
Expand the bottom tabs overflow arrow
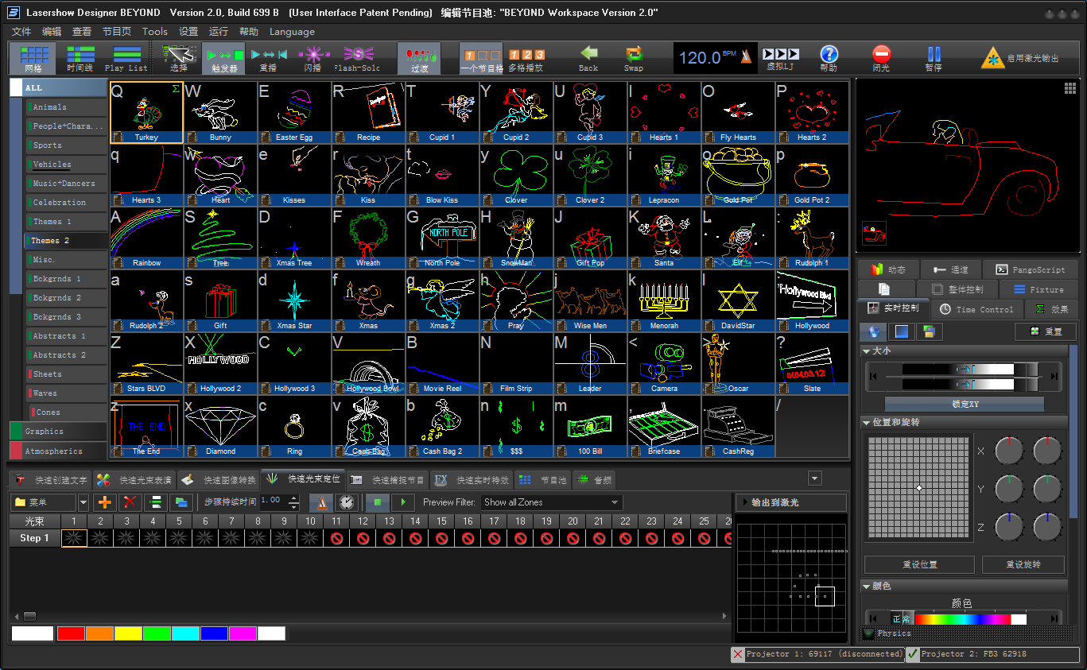tap(815, 478)
